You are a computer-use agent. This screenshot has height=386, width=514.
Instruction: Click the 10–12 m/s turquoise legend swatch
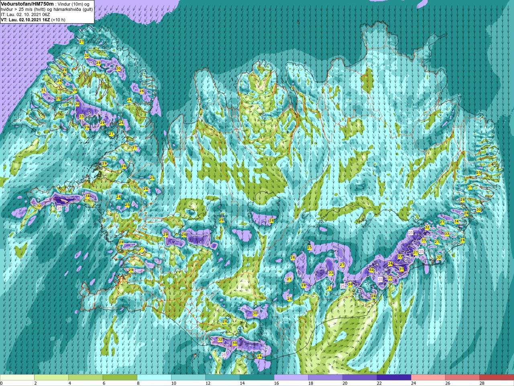(188, 378)
